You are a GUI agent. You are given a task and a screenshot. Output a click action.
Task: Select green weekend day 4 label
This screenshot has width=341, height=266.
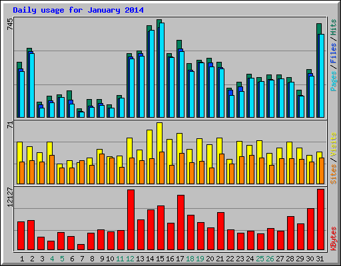(x=52, y=259)
